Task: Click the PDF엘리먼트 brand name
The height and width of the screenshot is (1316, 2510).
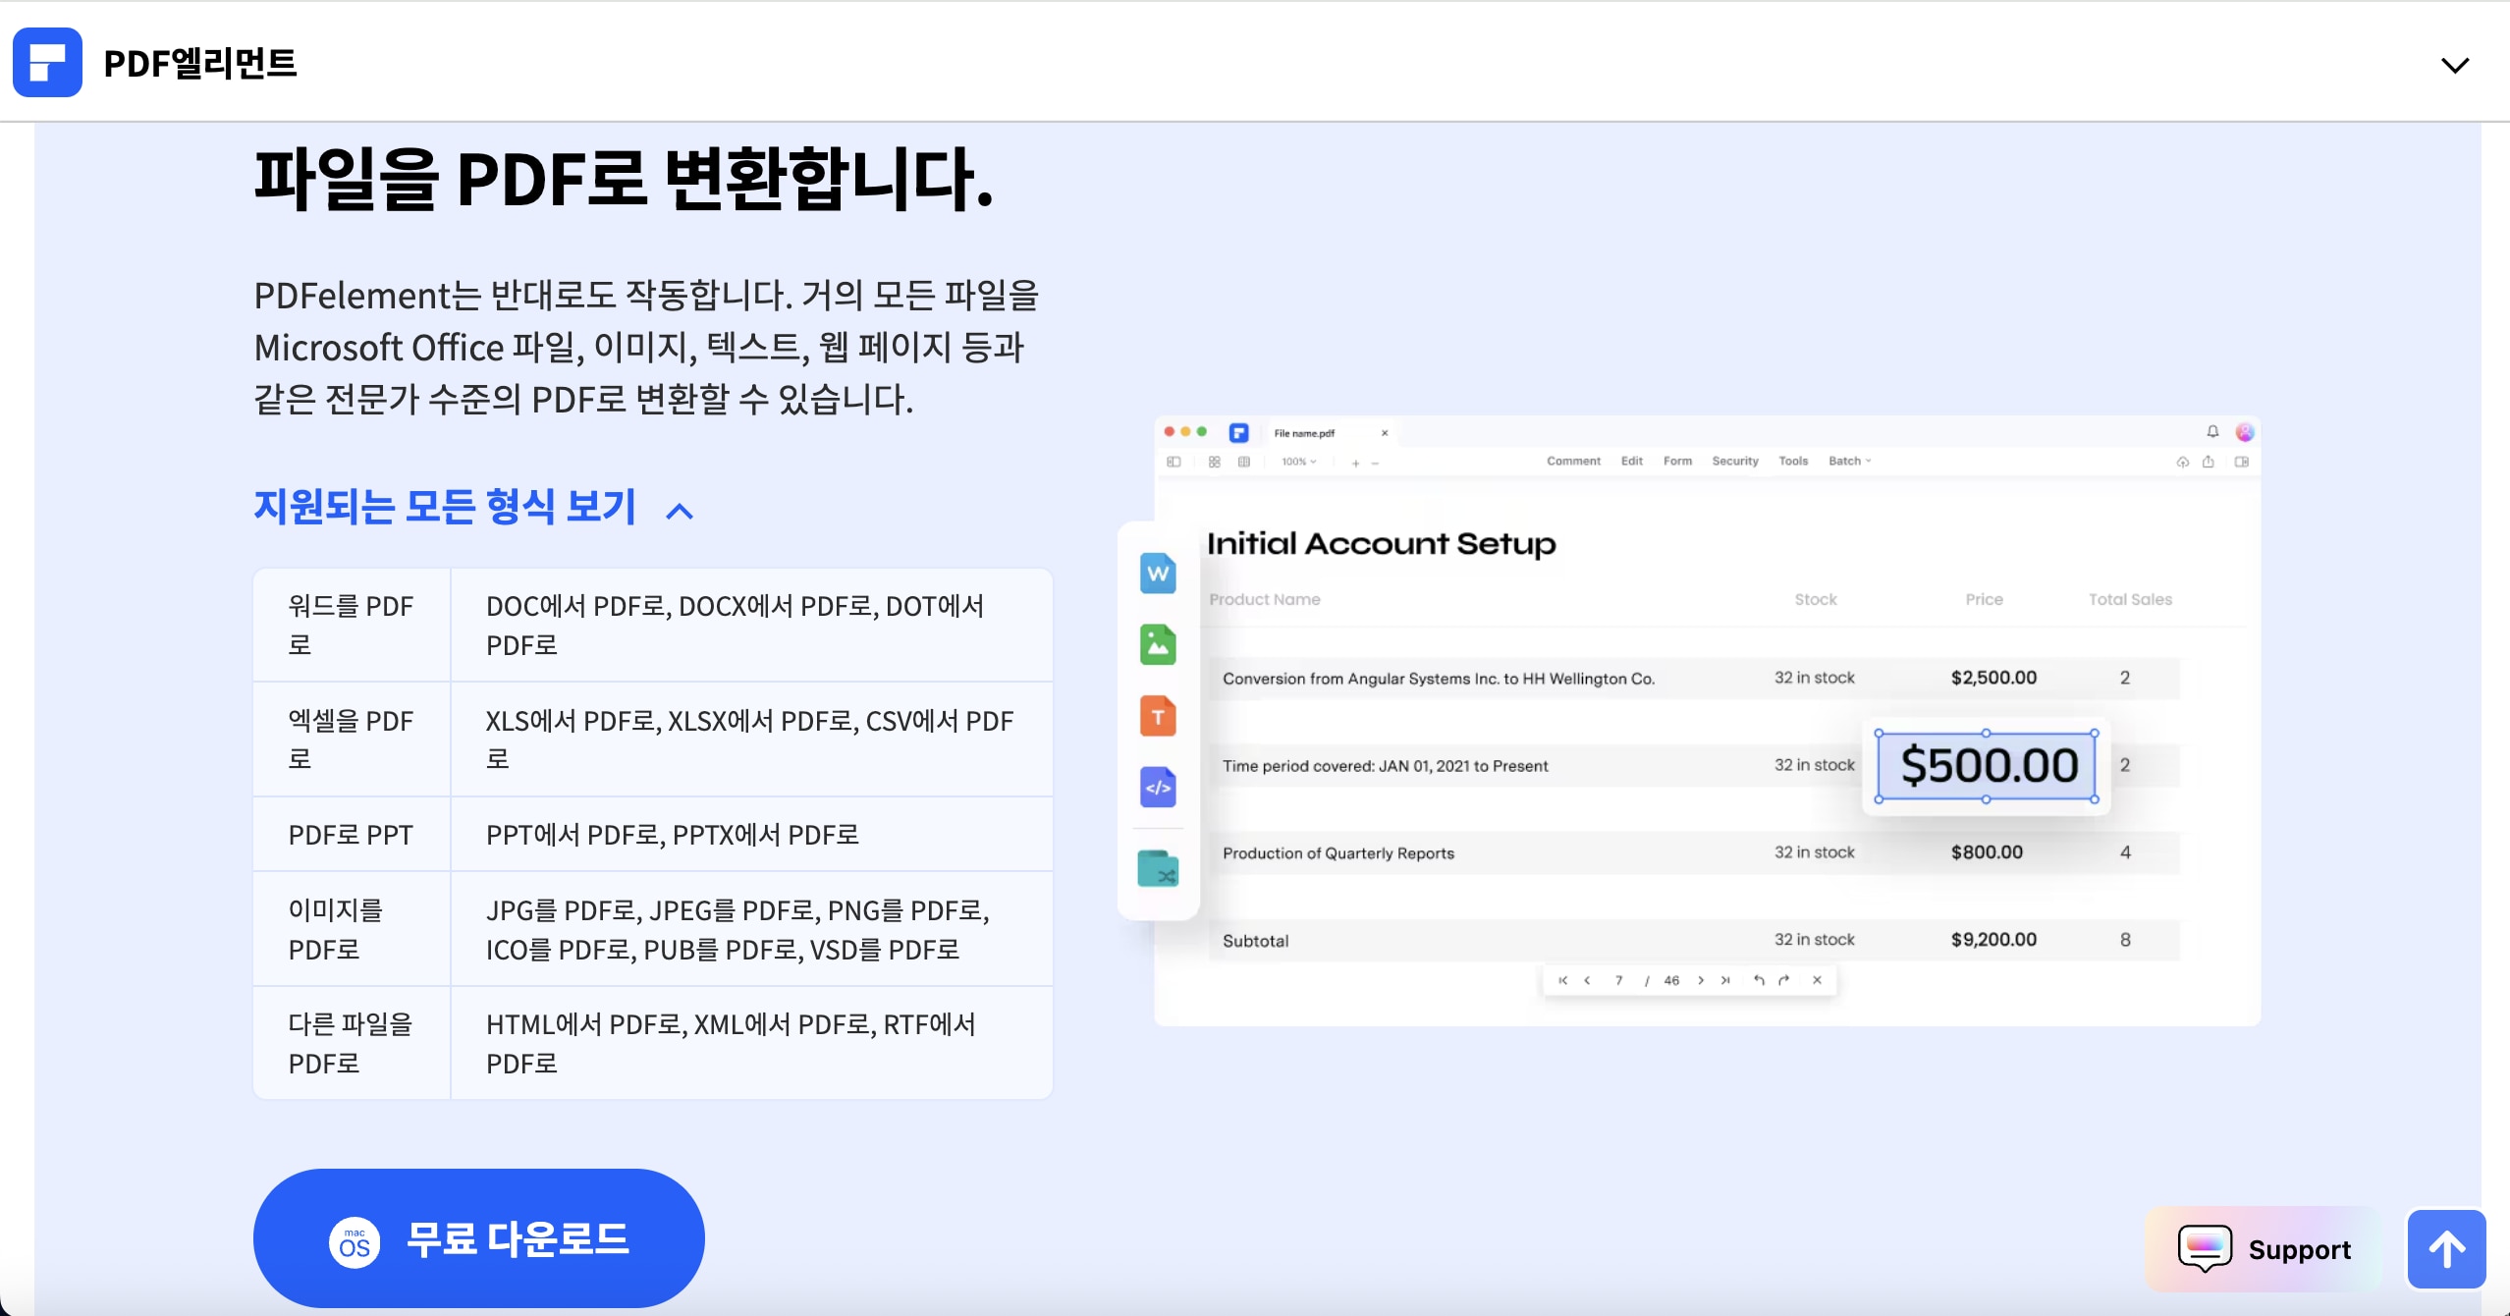Action: 200,63
